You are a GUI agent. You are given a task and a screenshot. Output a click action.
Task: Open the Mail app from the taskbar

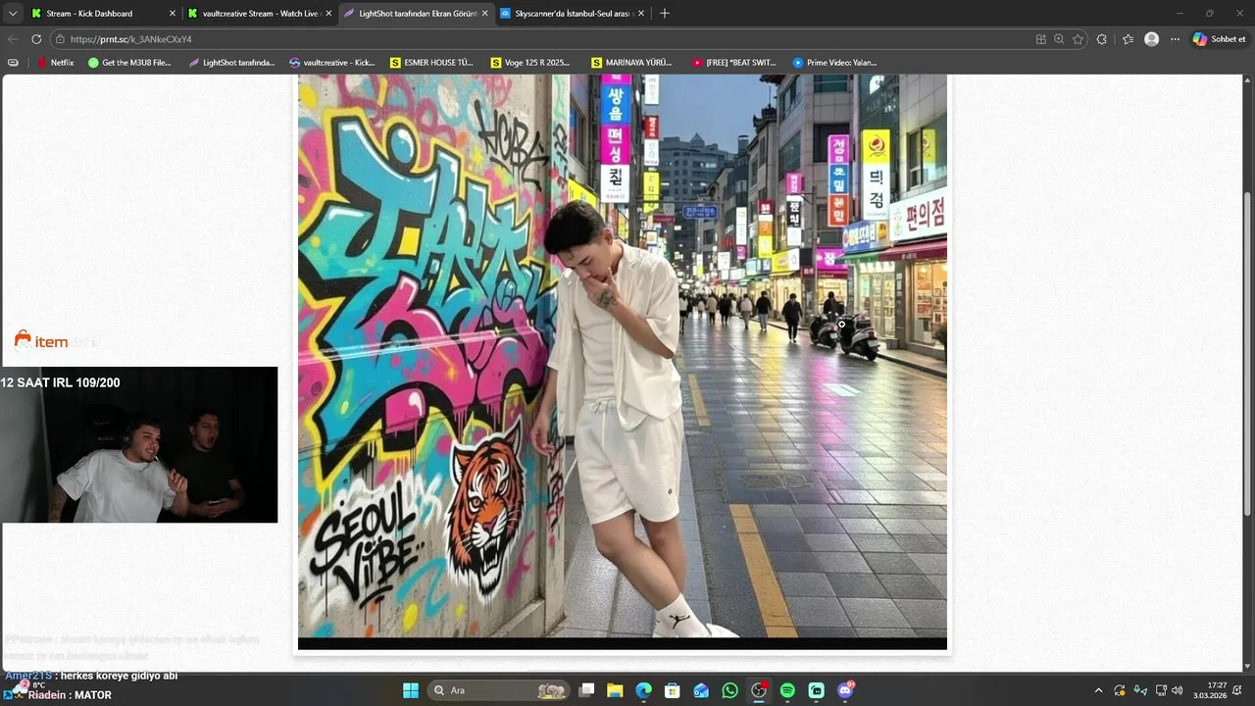(701, 690)
